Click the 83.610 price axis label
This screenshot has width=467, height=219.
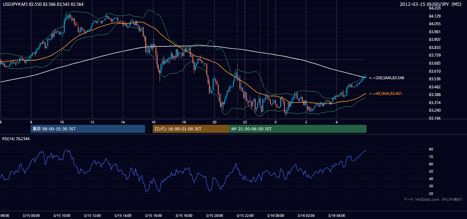435,71
